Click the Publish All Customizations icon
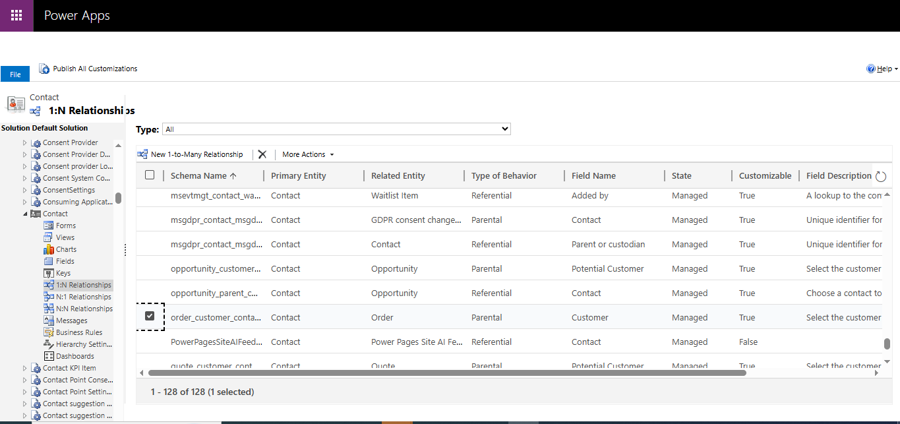The width and height of the screenshot is (900, 424). coord(44,69)
